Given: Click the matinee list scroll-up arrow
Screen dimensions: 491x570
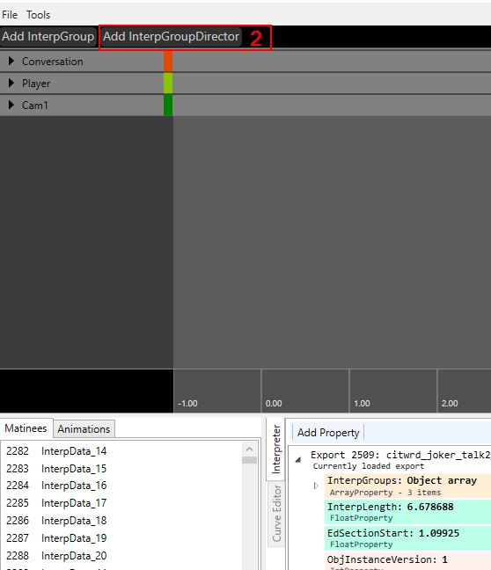Looking at the screenshot, I should point(250,449).
